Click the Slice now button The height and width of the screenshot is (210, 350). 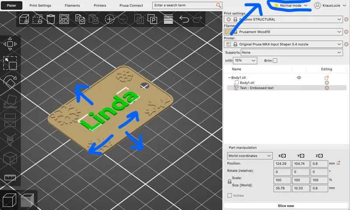click(286, 206)
